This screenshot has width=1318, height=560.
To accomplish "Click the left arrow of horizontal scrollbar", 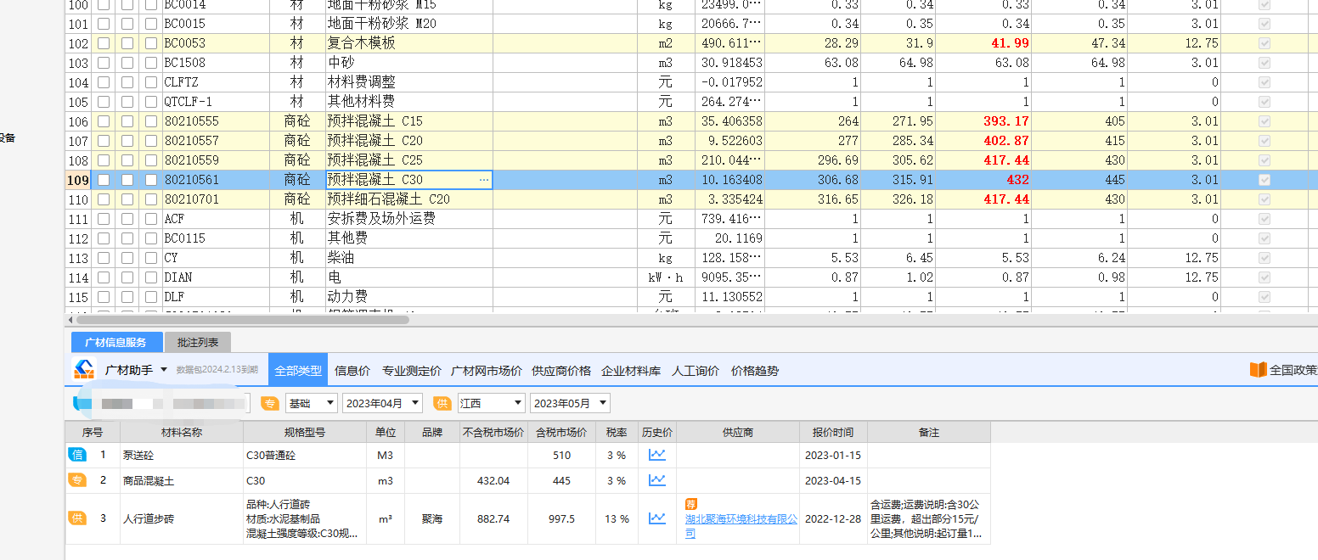I will tap(70, 320).
